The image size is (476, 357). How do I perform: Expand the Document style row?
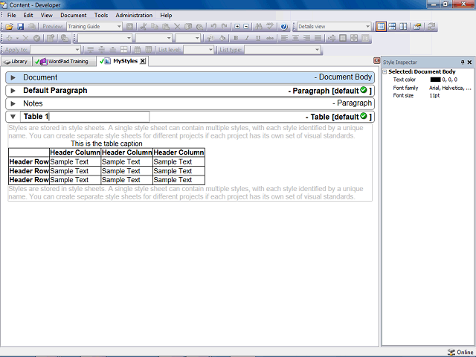point(13,77)
